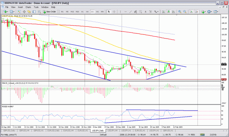Viewport: 229px width, 137px height.
Task: Select the standard Cursor arrow tool
Action: click(109, 12)
